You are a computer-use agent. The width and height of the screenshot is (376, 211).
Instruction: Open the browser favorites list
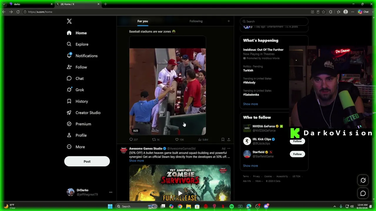coord(339,12)
